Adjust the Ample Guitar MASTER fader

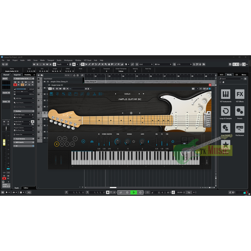(x=109, y=141)
